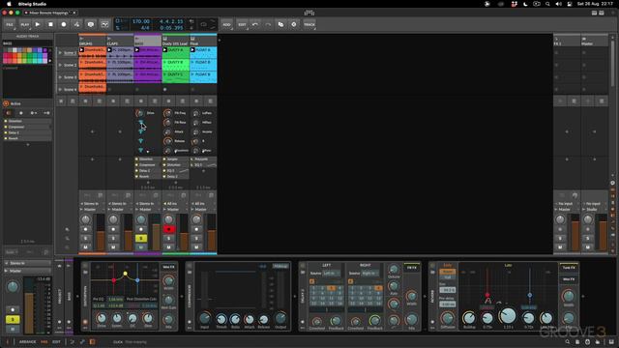Click the Undo arrow icon in toolbar

point(255,24)
